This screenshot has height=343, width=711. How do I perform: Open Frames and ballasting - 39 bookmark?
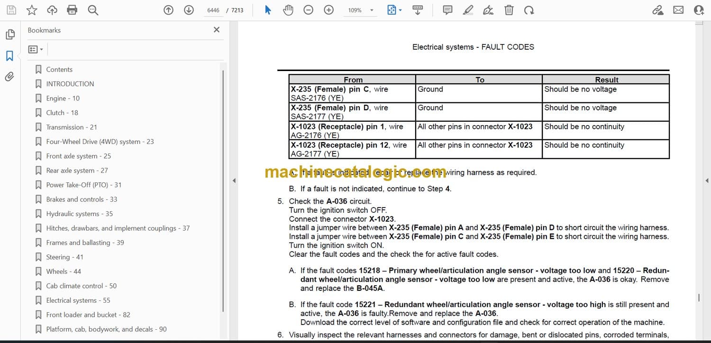pos(85,243)
